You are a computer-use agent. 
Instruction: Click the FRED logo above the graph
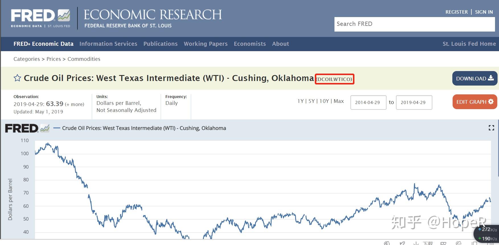(x=27, y=128)
